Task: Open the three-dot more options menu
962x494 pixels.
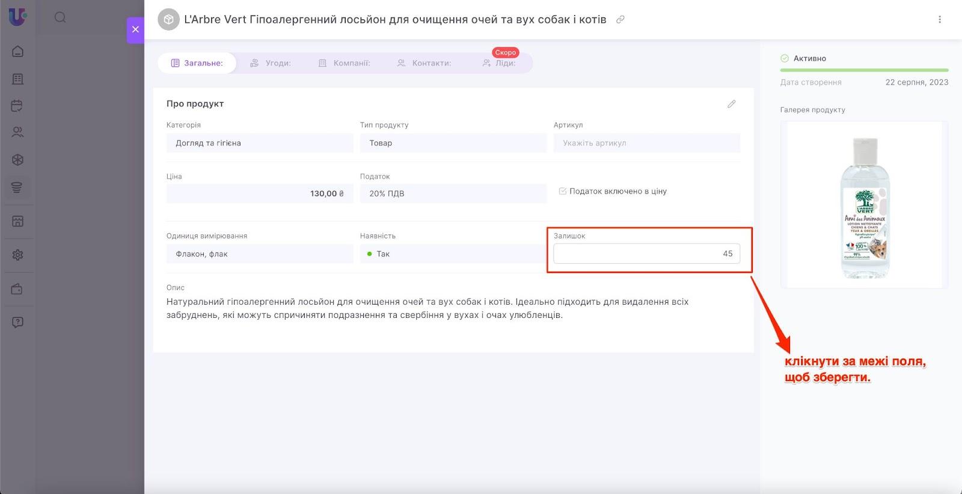Action: click(940, 19)
